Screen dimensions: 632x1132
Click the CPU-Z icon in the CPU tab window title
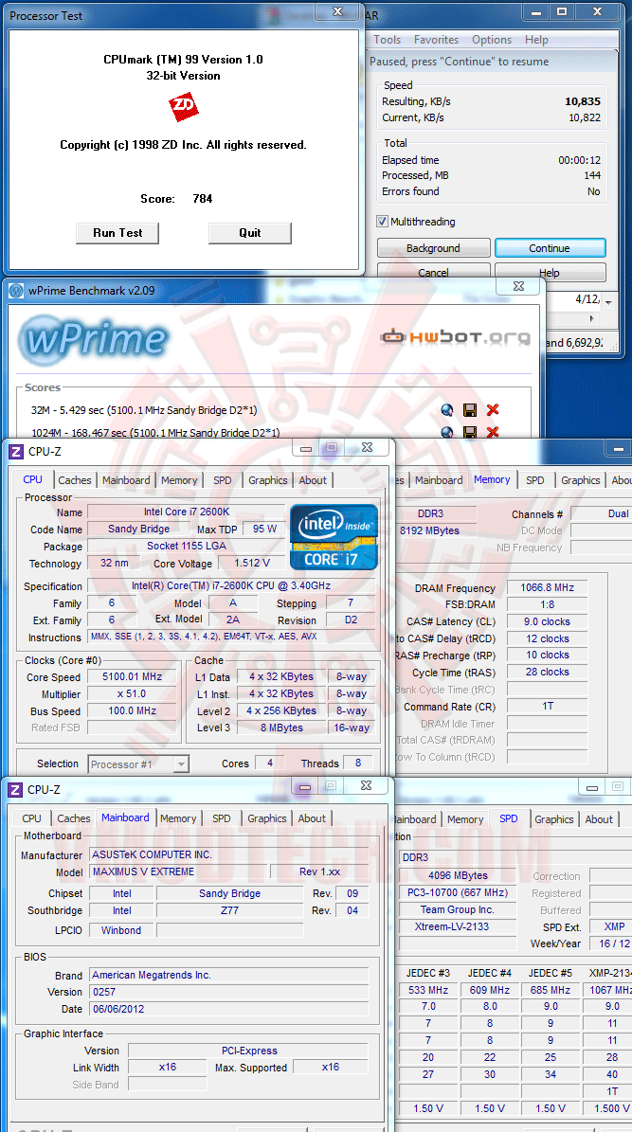tap(16, 452)
